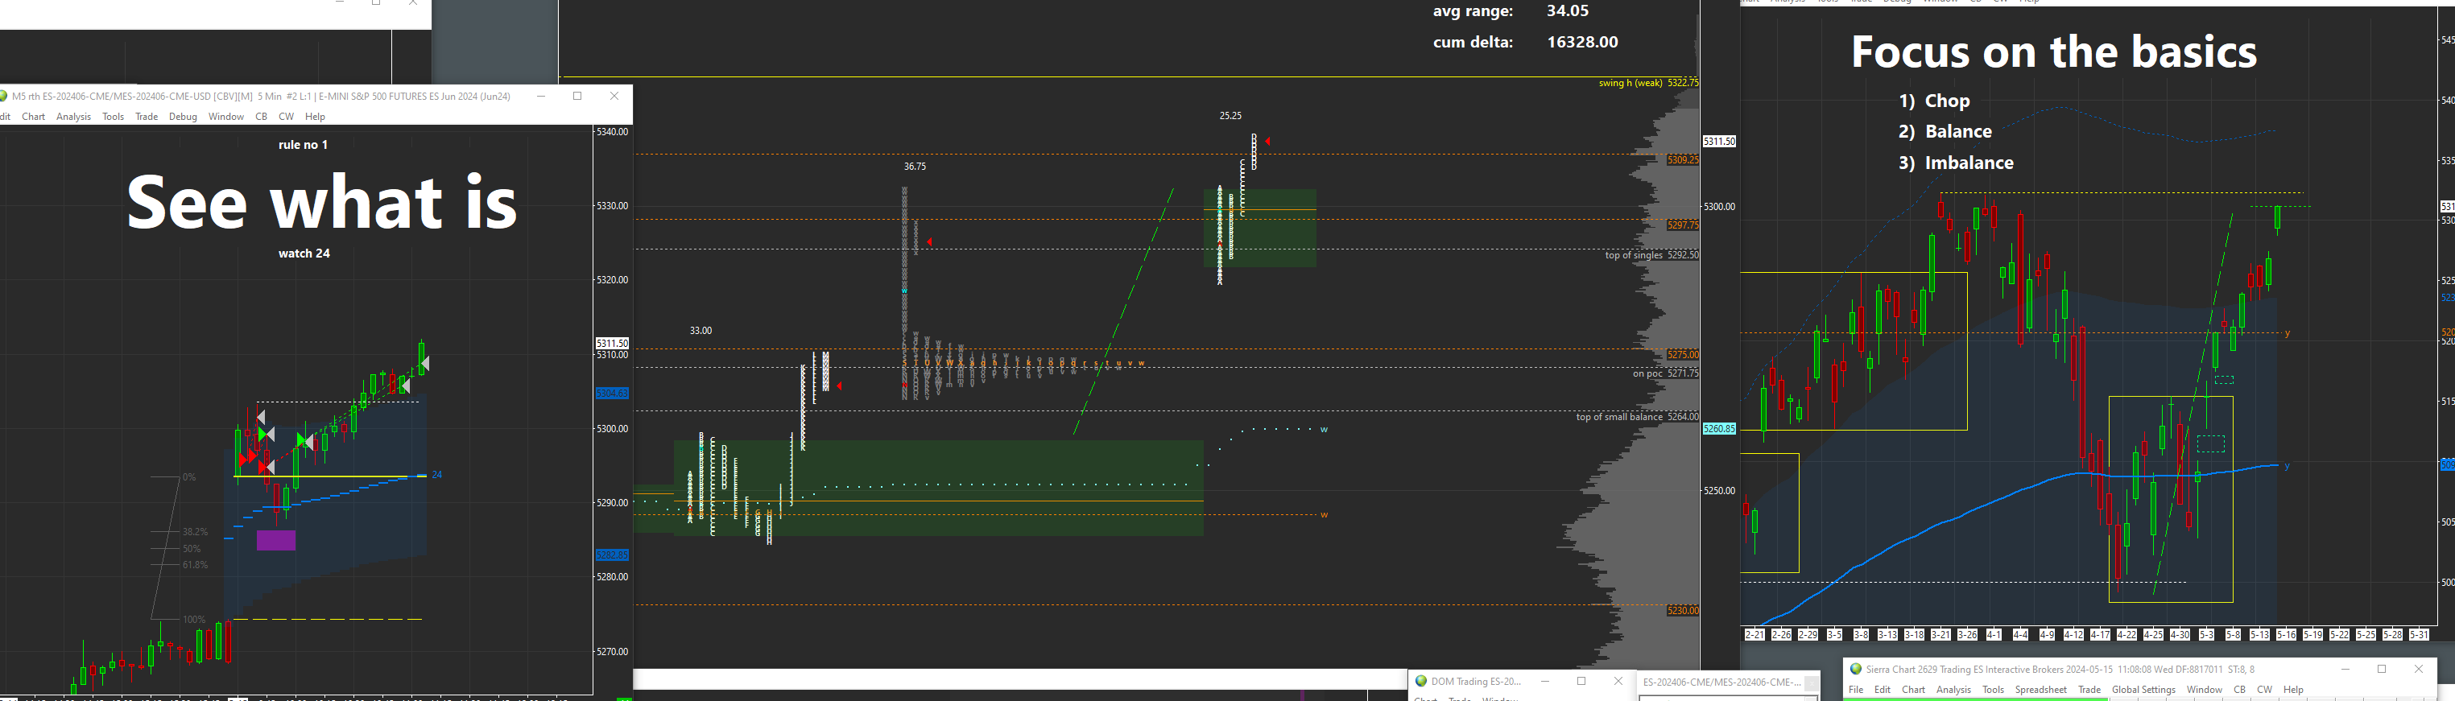Open CW menu in the M5 rth window
2455x701 pixels.
pyautogui.click(x=286, y=116)
